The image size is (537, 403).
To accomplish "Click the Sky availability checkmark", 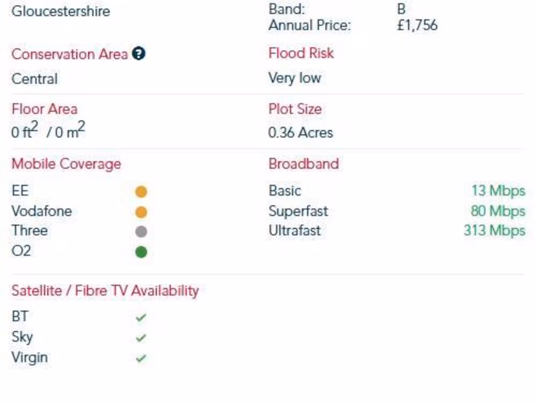I will point(141,338).
